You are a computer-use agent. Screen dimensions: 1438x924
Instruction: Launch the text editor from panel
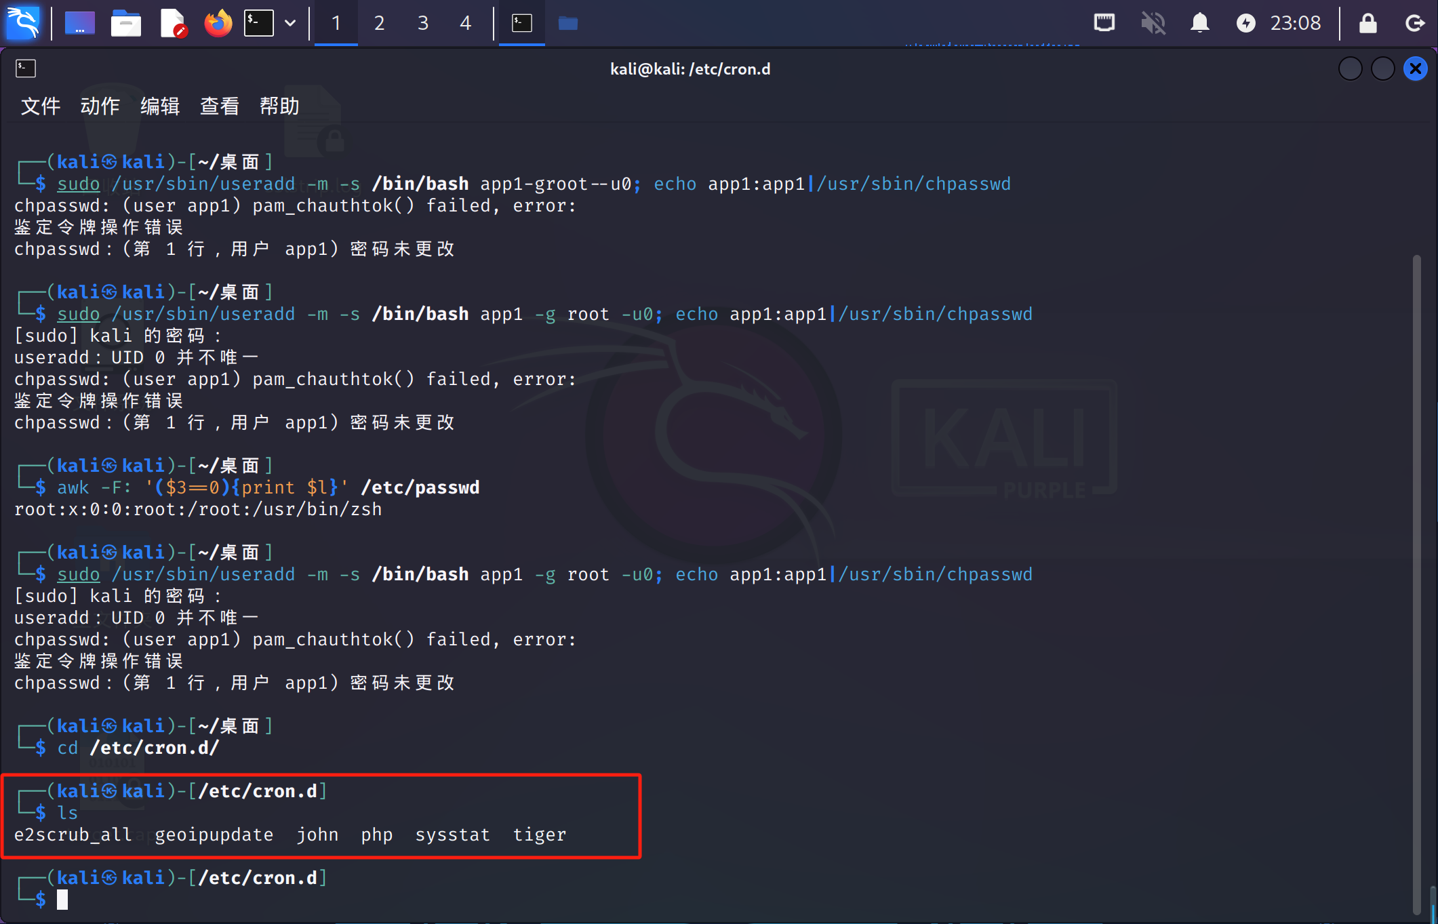[173, 23]
